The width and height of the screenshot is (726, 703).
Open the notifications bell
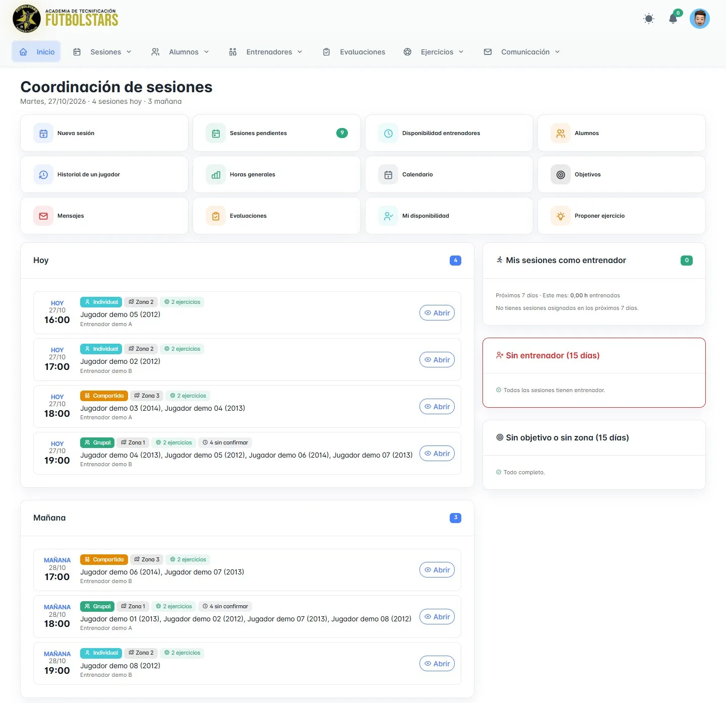click(x=673, y=19)
